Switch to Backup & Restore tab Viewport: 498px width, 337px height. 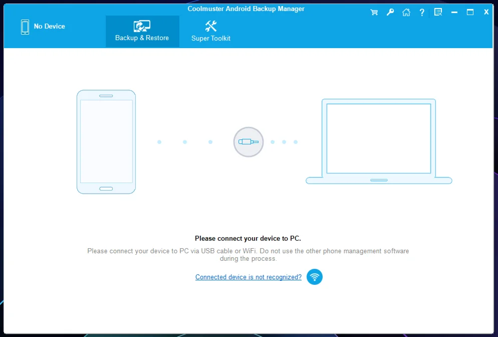pyautogui.click(x=142, y=32)
